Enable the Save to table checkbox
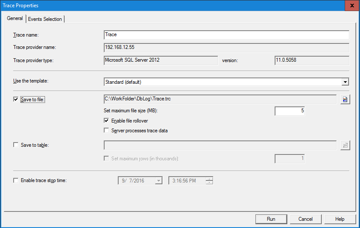Image resolution: width=360 pixels, height=228 pixels. 16,145
